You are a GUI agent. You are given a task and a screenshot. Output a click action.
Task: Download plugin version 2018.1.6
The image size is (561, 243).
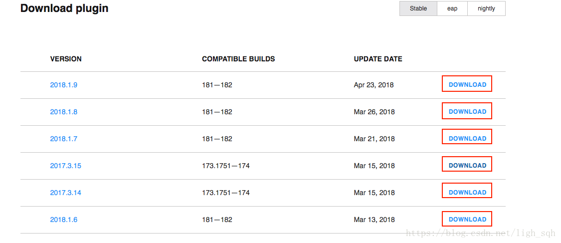(x=467, y=219)
